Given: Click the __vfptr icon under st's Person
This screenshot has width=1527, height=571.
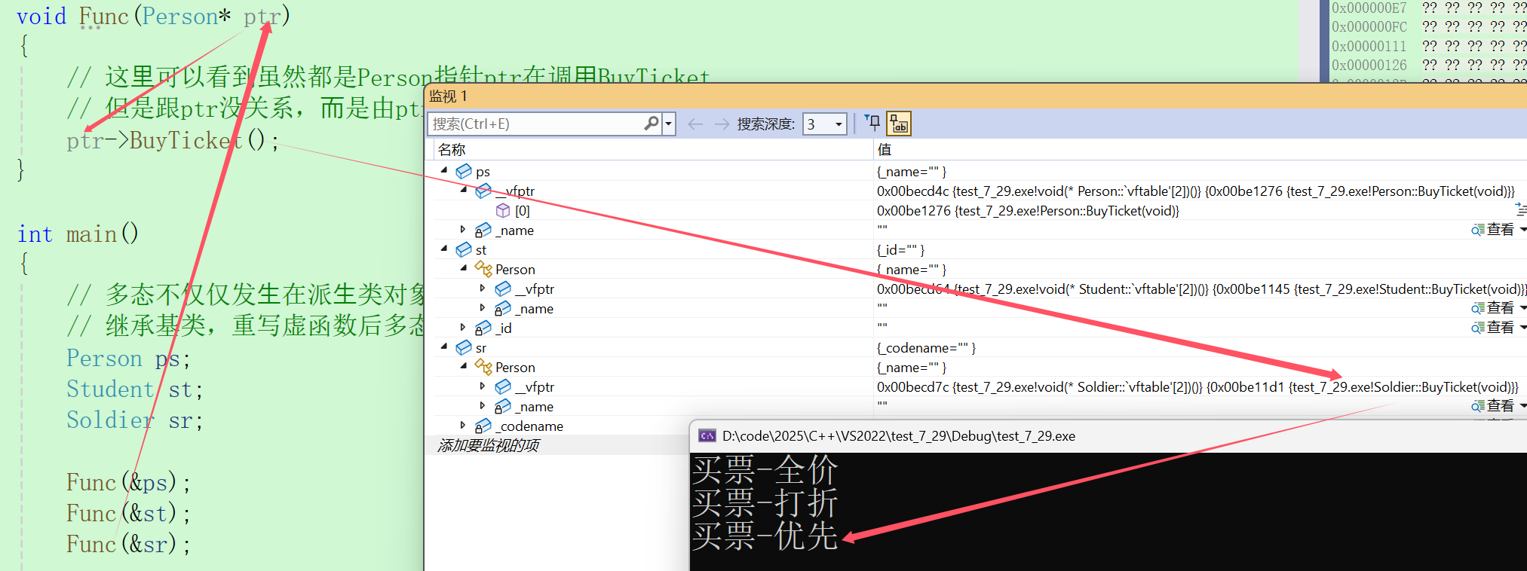Looking at the screenshot, I should pyautogui.click(x=503, y=289).
